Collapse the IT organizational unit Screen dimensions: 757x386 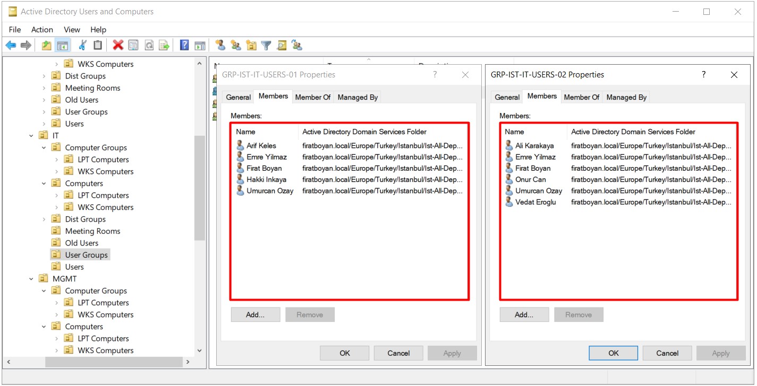[x=31, y=136]
